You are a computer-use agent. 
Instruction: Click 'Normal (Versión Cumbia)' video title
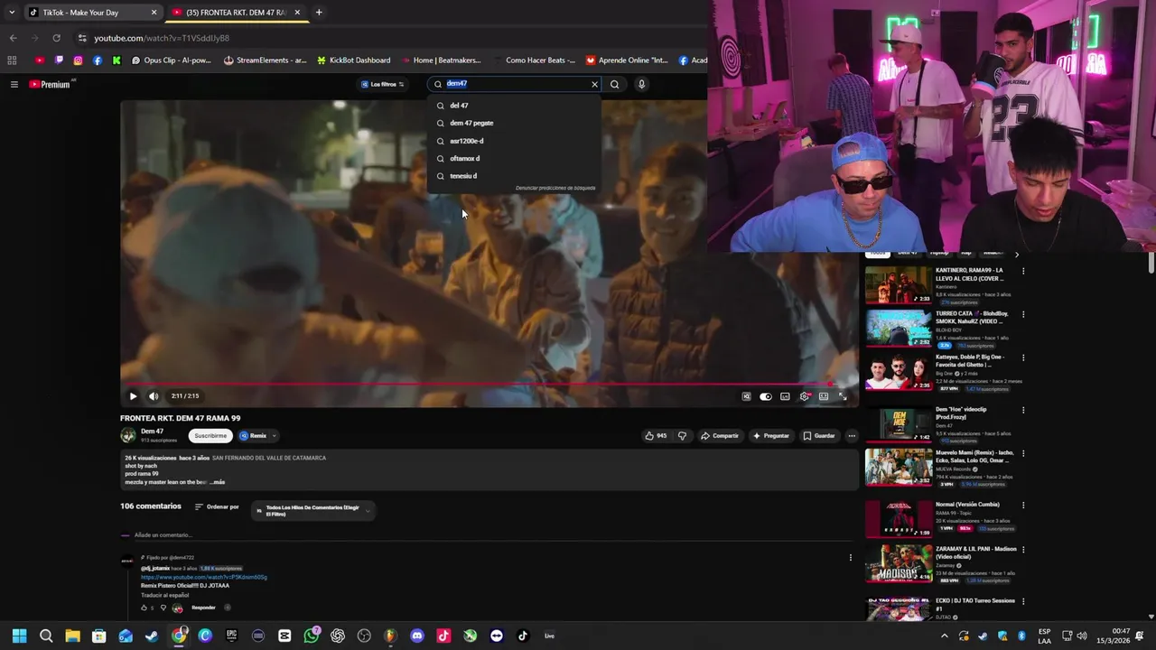(967, 505)
